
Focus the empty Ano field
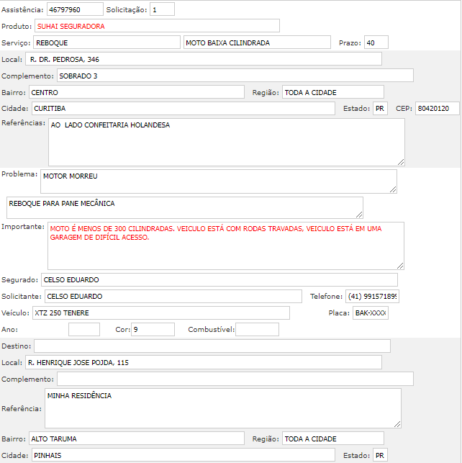pos(83,329)
